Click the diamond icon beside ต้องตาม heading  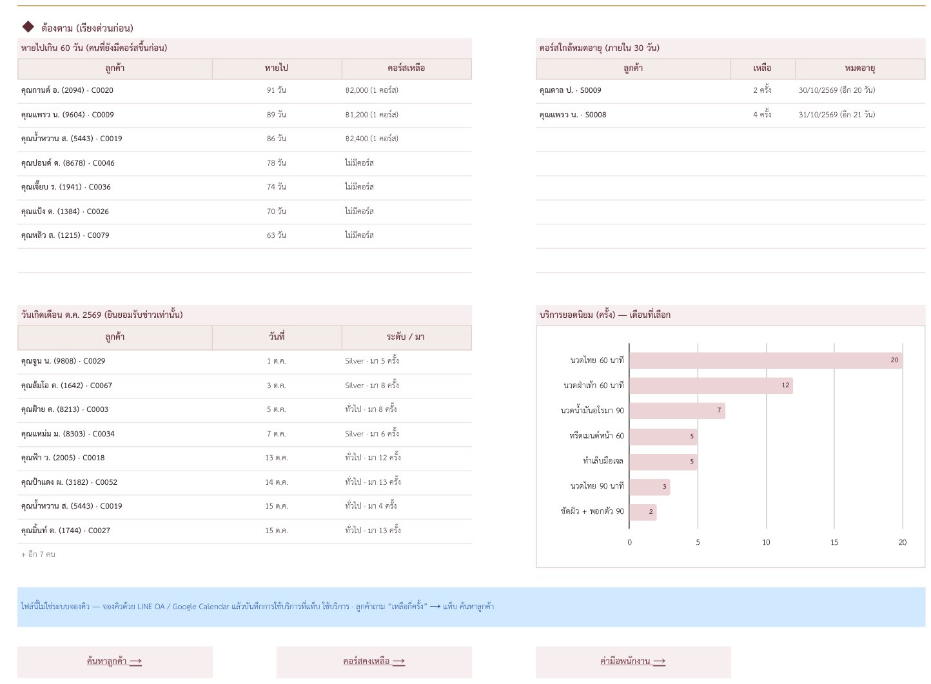coord(28,26)
